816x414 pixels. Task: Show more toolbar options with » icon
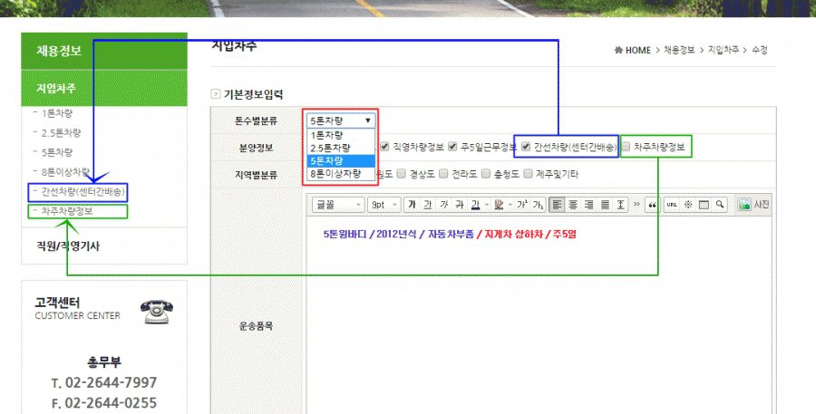coord(636,205)
